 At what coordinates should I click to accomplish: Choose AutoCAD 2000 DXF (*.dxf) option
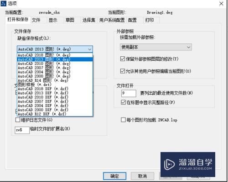point(55,110)
